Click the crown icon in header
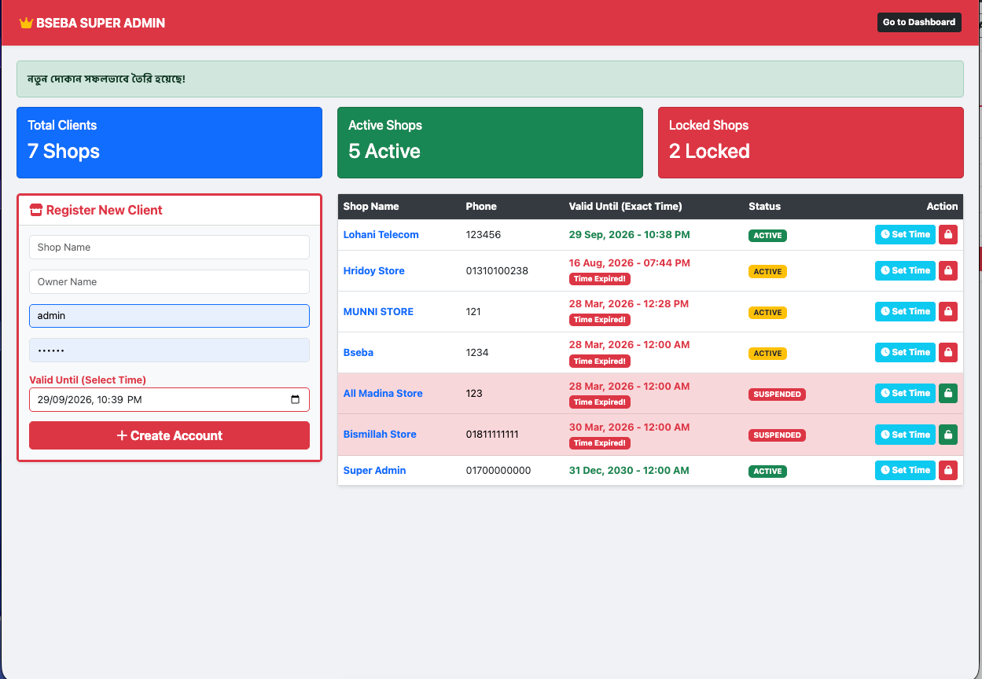The image size is (982, 679). point(26,23)
